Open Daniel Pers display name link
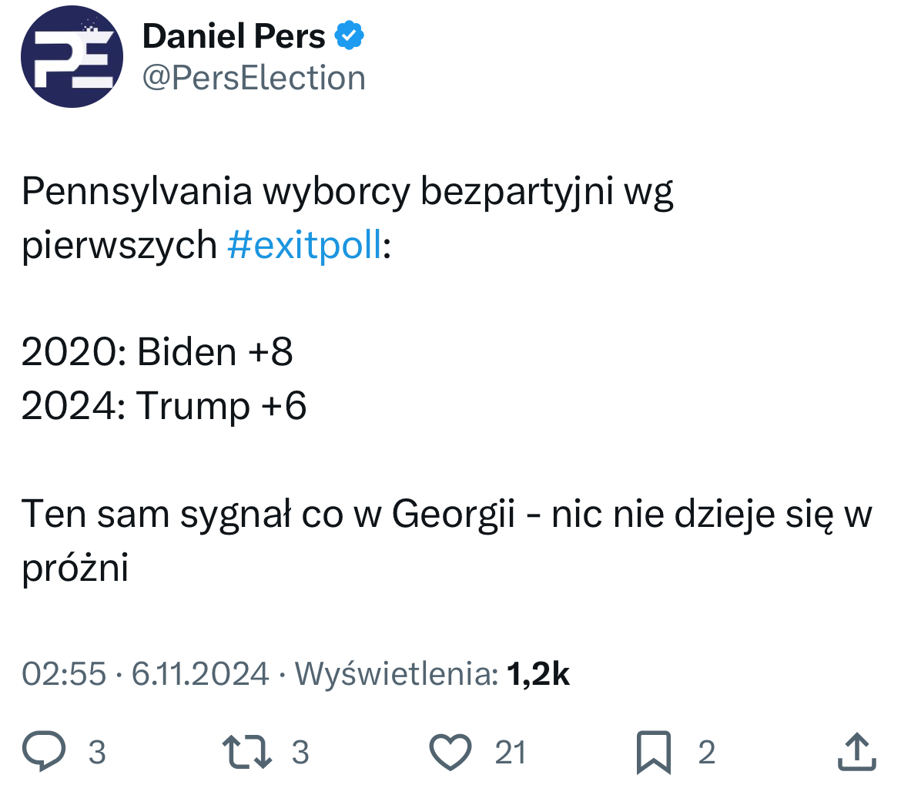 click(234, 36)
